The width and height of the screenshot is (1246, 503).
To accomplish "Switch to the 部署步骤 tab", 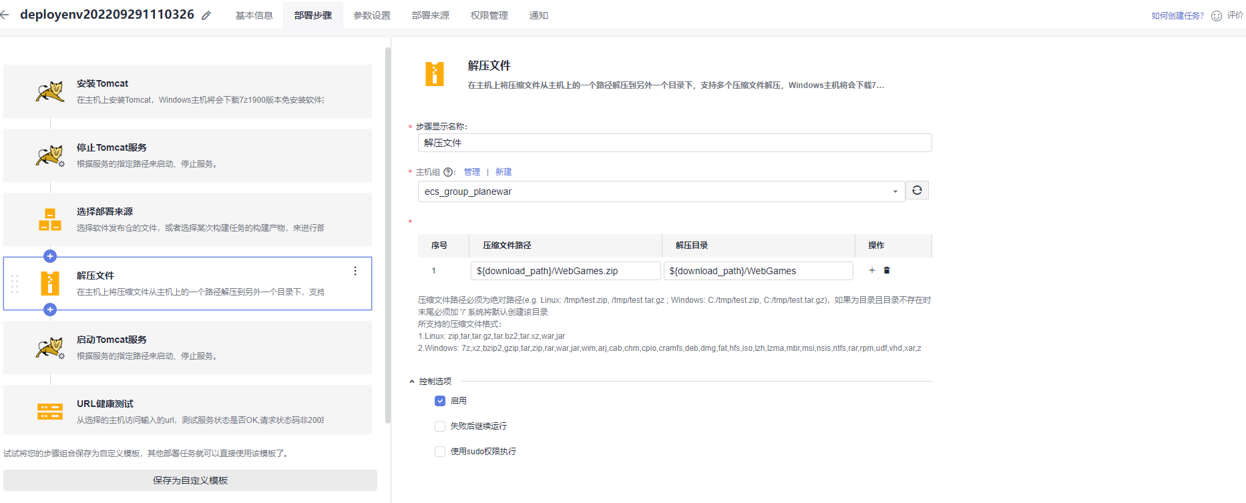I will tap(313, 15).
